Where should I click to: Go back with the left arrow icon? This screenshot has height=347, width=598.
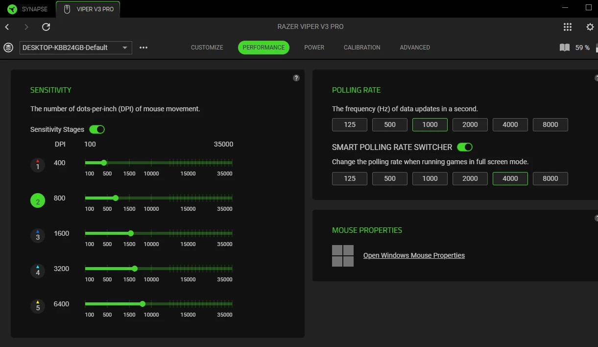click(7, 27)
